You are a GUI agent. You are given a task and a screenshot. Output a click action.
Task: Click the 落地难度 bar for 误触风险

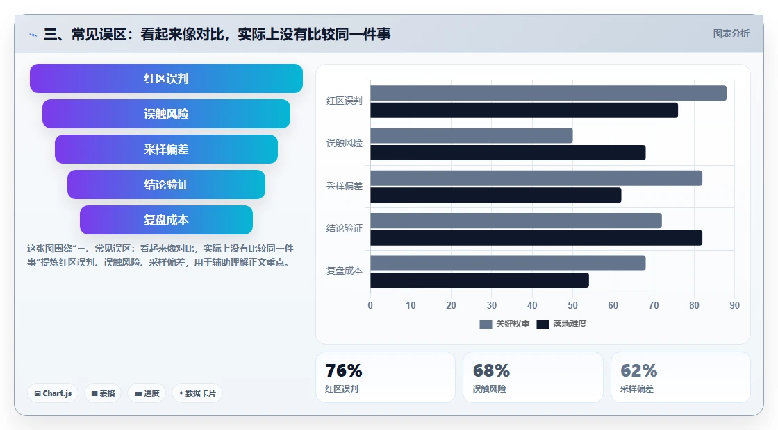tap(508, 153)
